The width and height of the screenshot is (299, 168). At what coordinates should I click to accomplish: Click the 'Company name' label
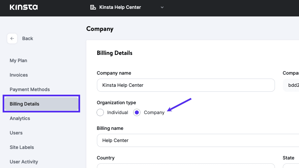coord(114,73)
